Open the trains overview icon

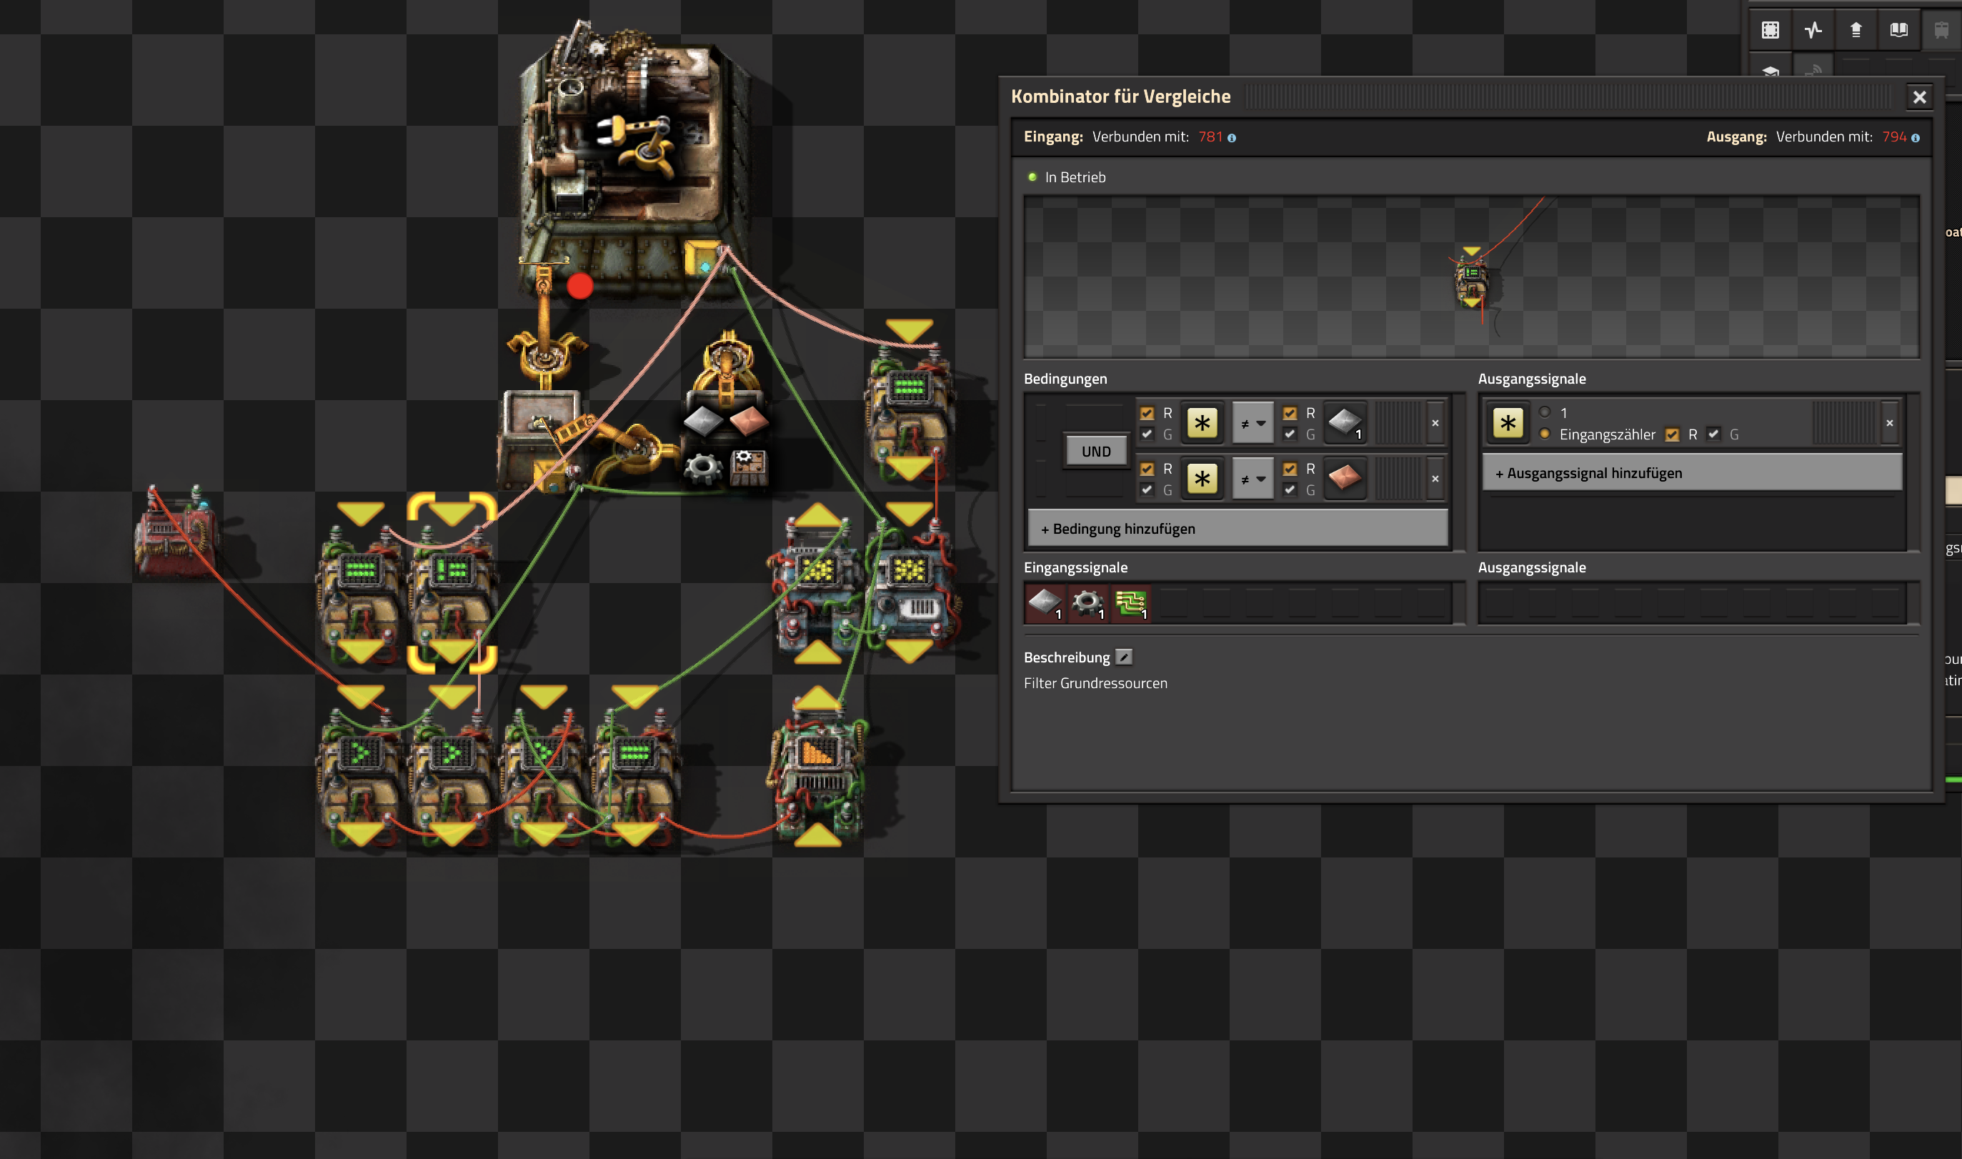click(x=1942, y=30)
